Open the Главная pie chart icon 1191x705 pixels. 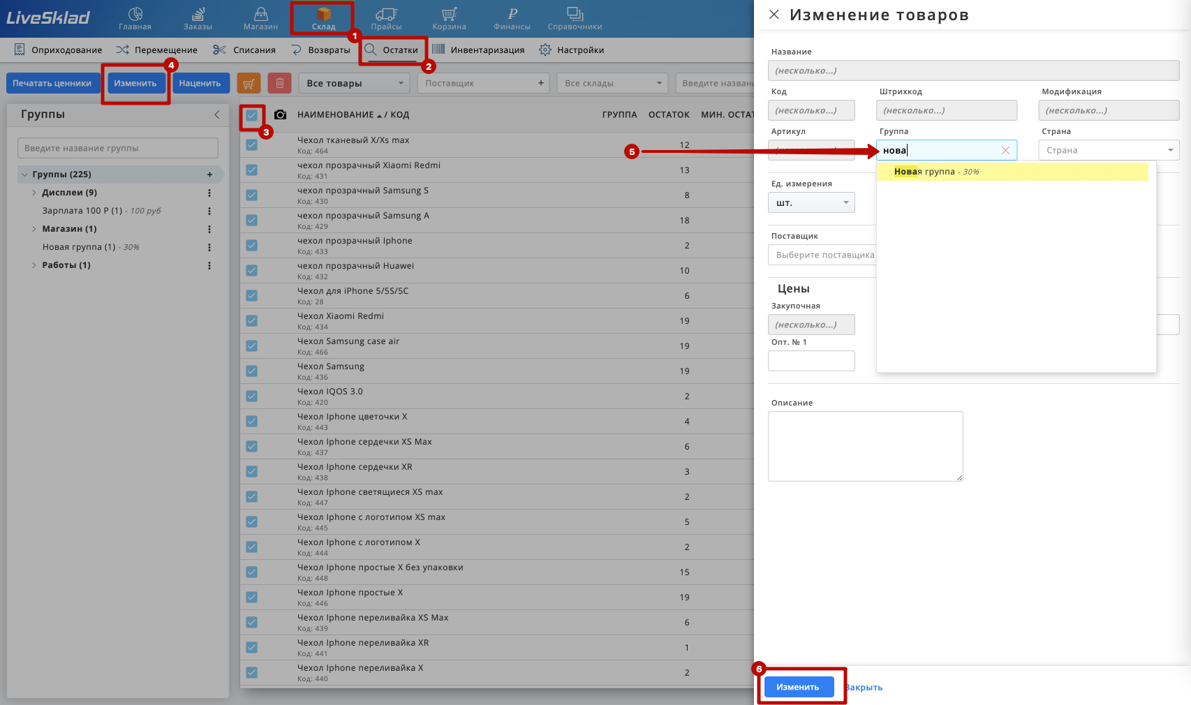coord(135,14)
